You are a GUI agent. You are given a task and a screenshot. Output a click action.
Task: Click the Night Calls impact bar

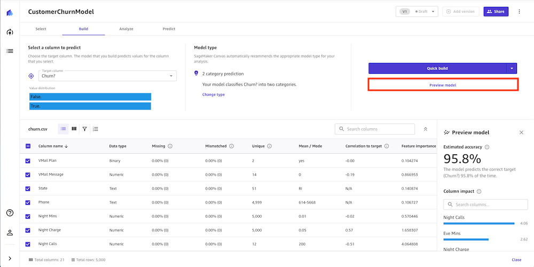click(x=479, y=223)
